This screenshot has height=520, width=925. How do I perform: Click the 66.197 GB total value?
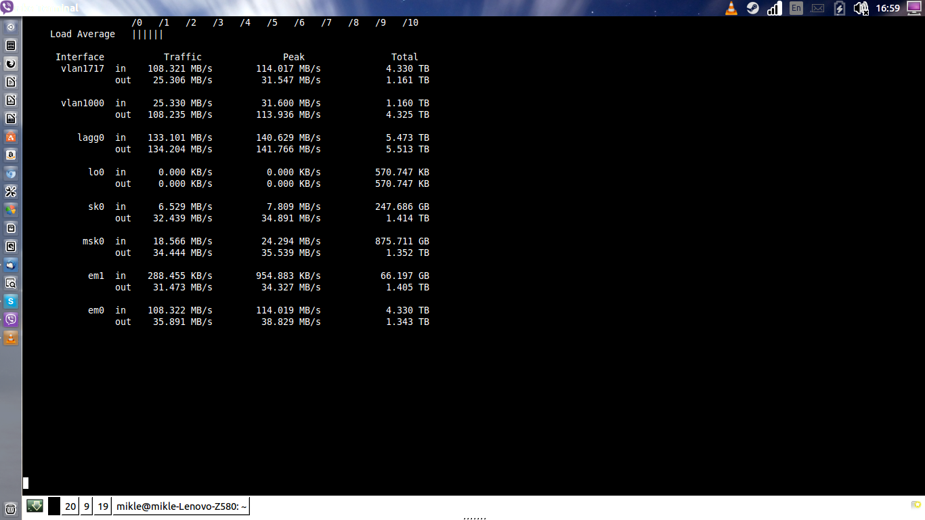pyautogui.click(x=405, y=276)
